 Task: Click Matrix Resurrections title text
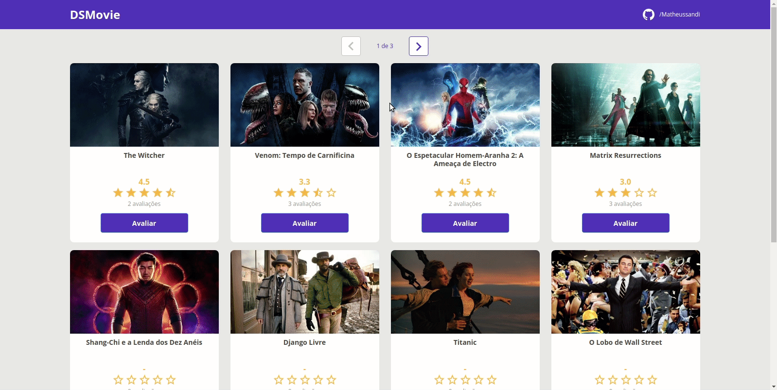pyautogui.click(x=626, y=155)
